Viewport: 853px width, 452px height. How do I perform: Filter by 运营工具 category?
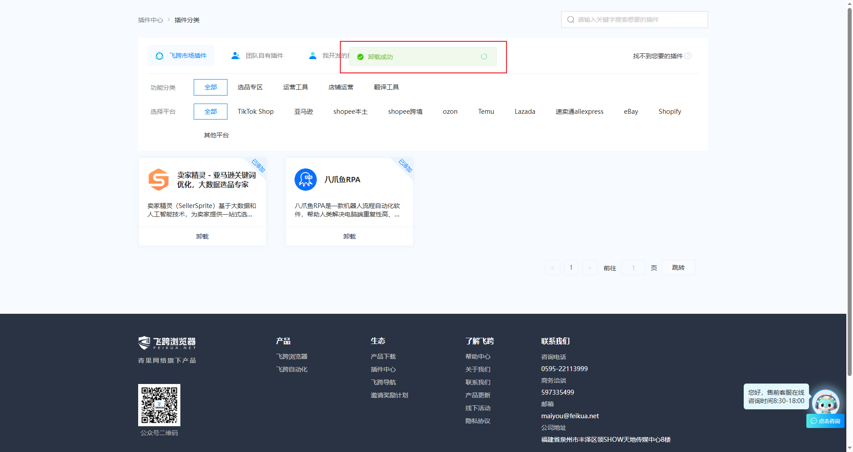295,87
